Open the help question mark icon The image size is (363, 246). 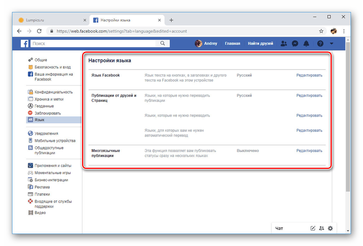320,44
